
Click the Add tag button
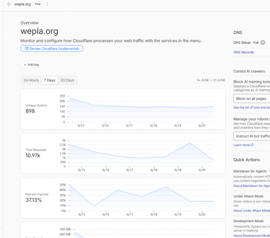[x=31, y=65]
